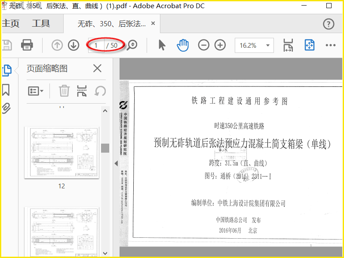Go to the next page with down arrow

74,45
